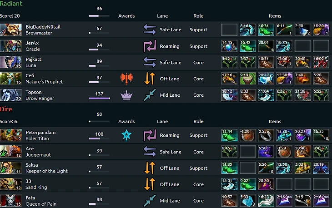
Task: Click Luna's item purchased at 13:06
Action: pos(284,62)
